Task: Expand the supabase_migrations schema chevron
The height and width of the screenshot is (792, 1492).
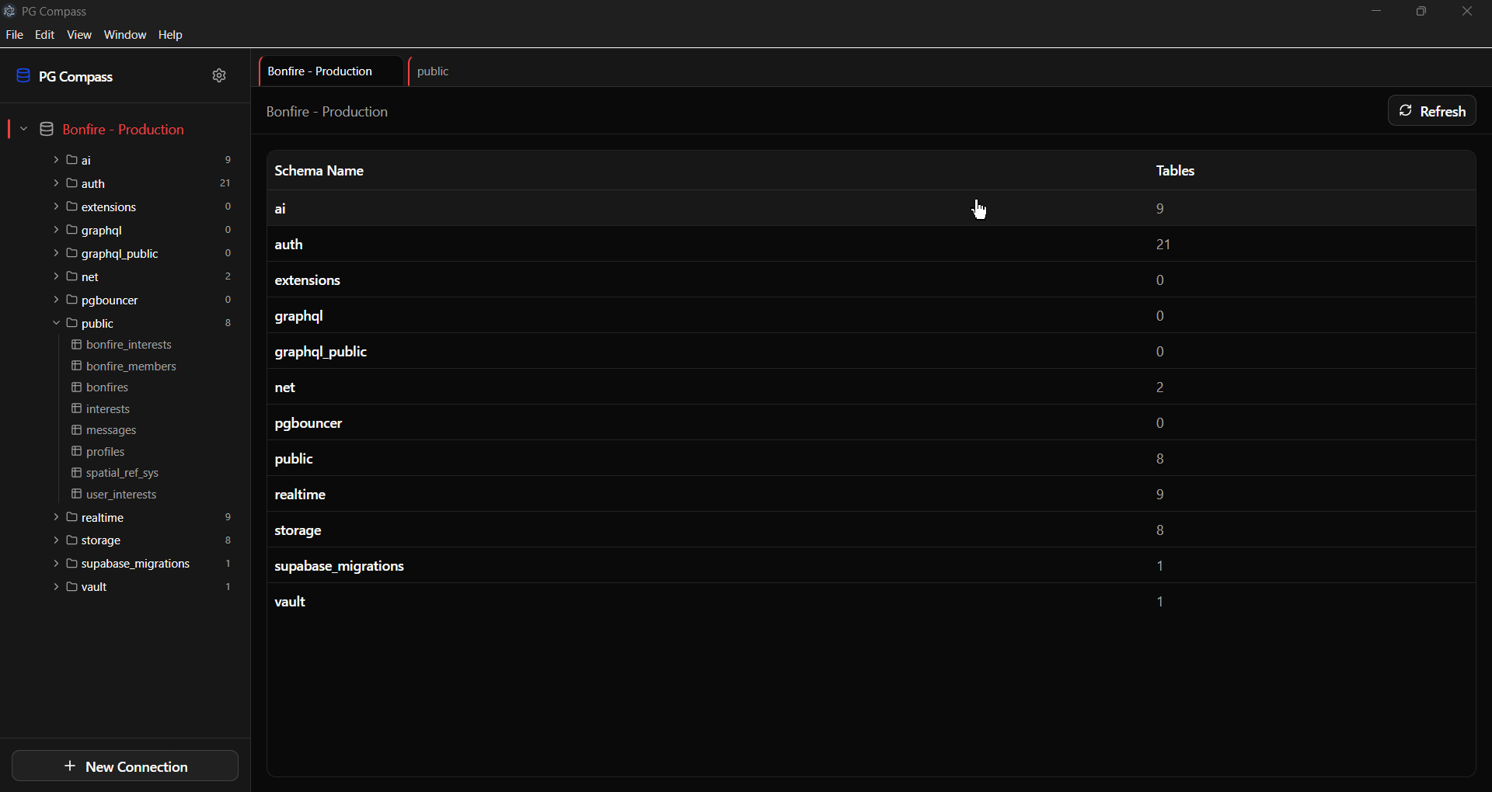Action: (56, 564)
